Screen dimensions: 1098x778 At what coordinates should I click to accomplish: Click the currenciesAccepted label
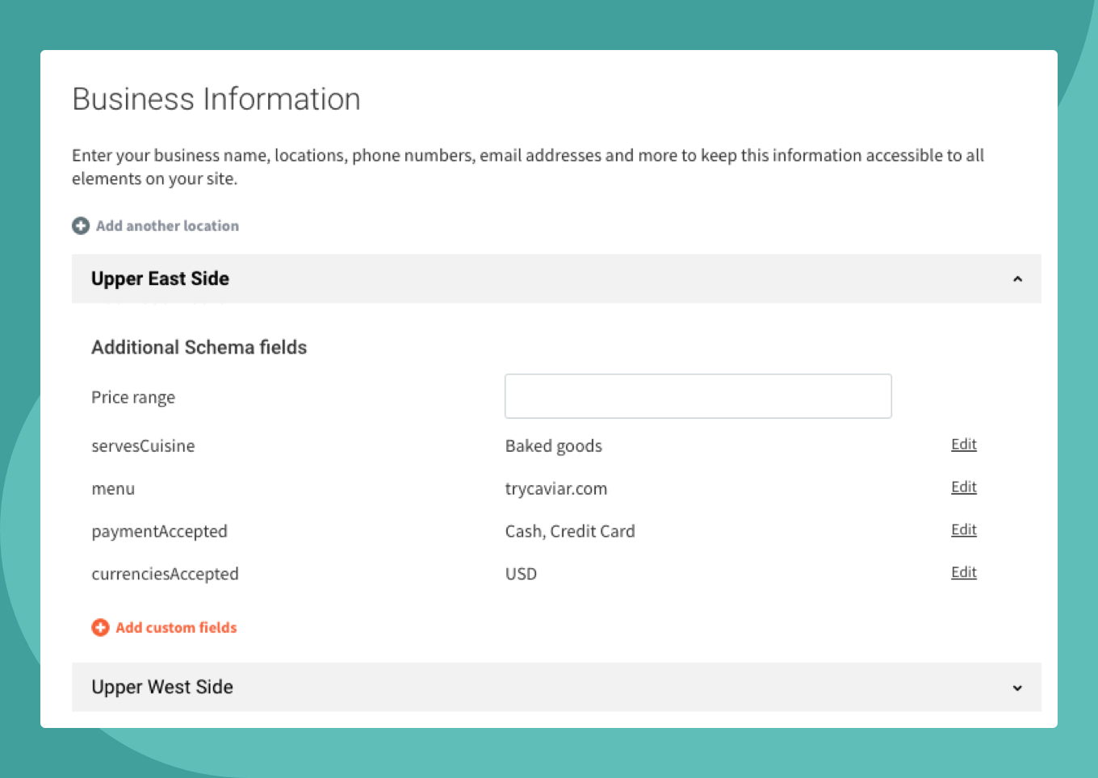165,575
